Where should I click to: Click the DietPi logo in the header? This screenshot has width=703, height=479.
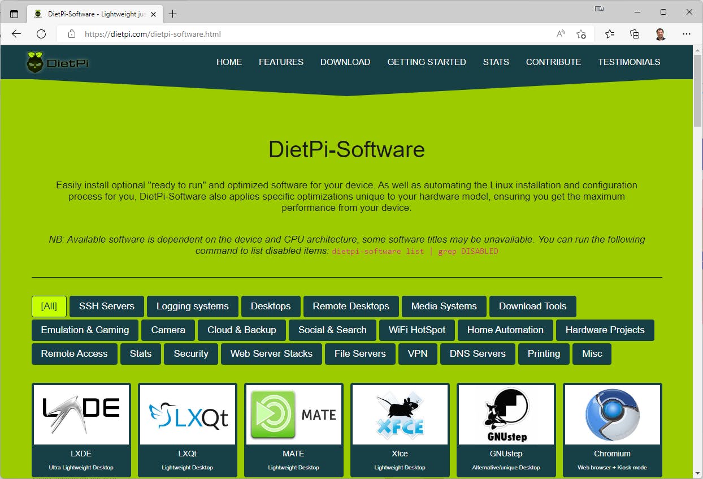pos(58,62)
